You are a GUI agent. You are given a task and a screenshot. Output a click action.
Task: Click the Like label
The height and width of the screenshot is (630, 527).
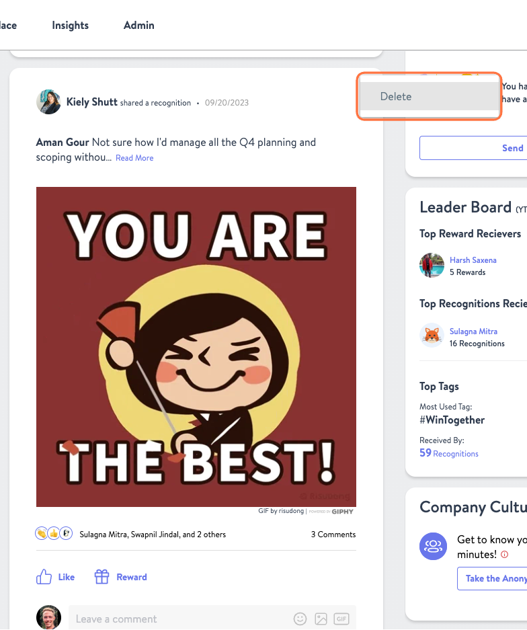67,577
